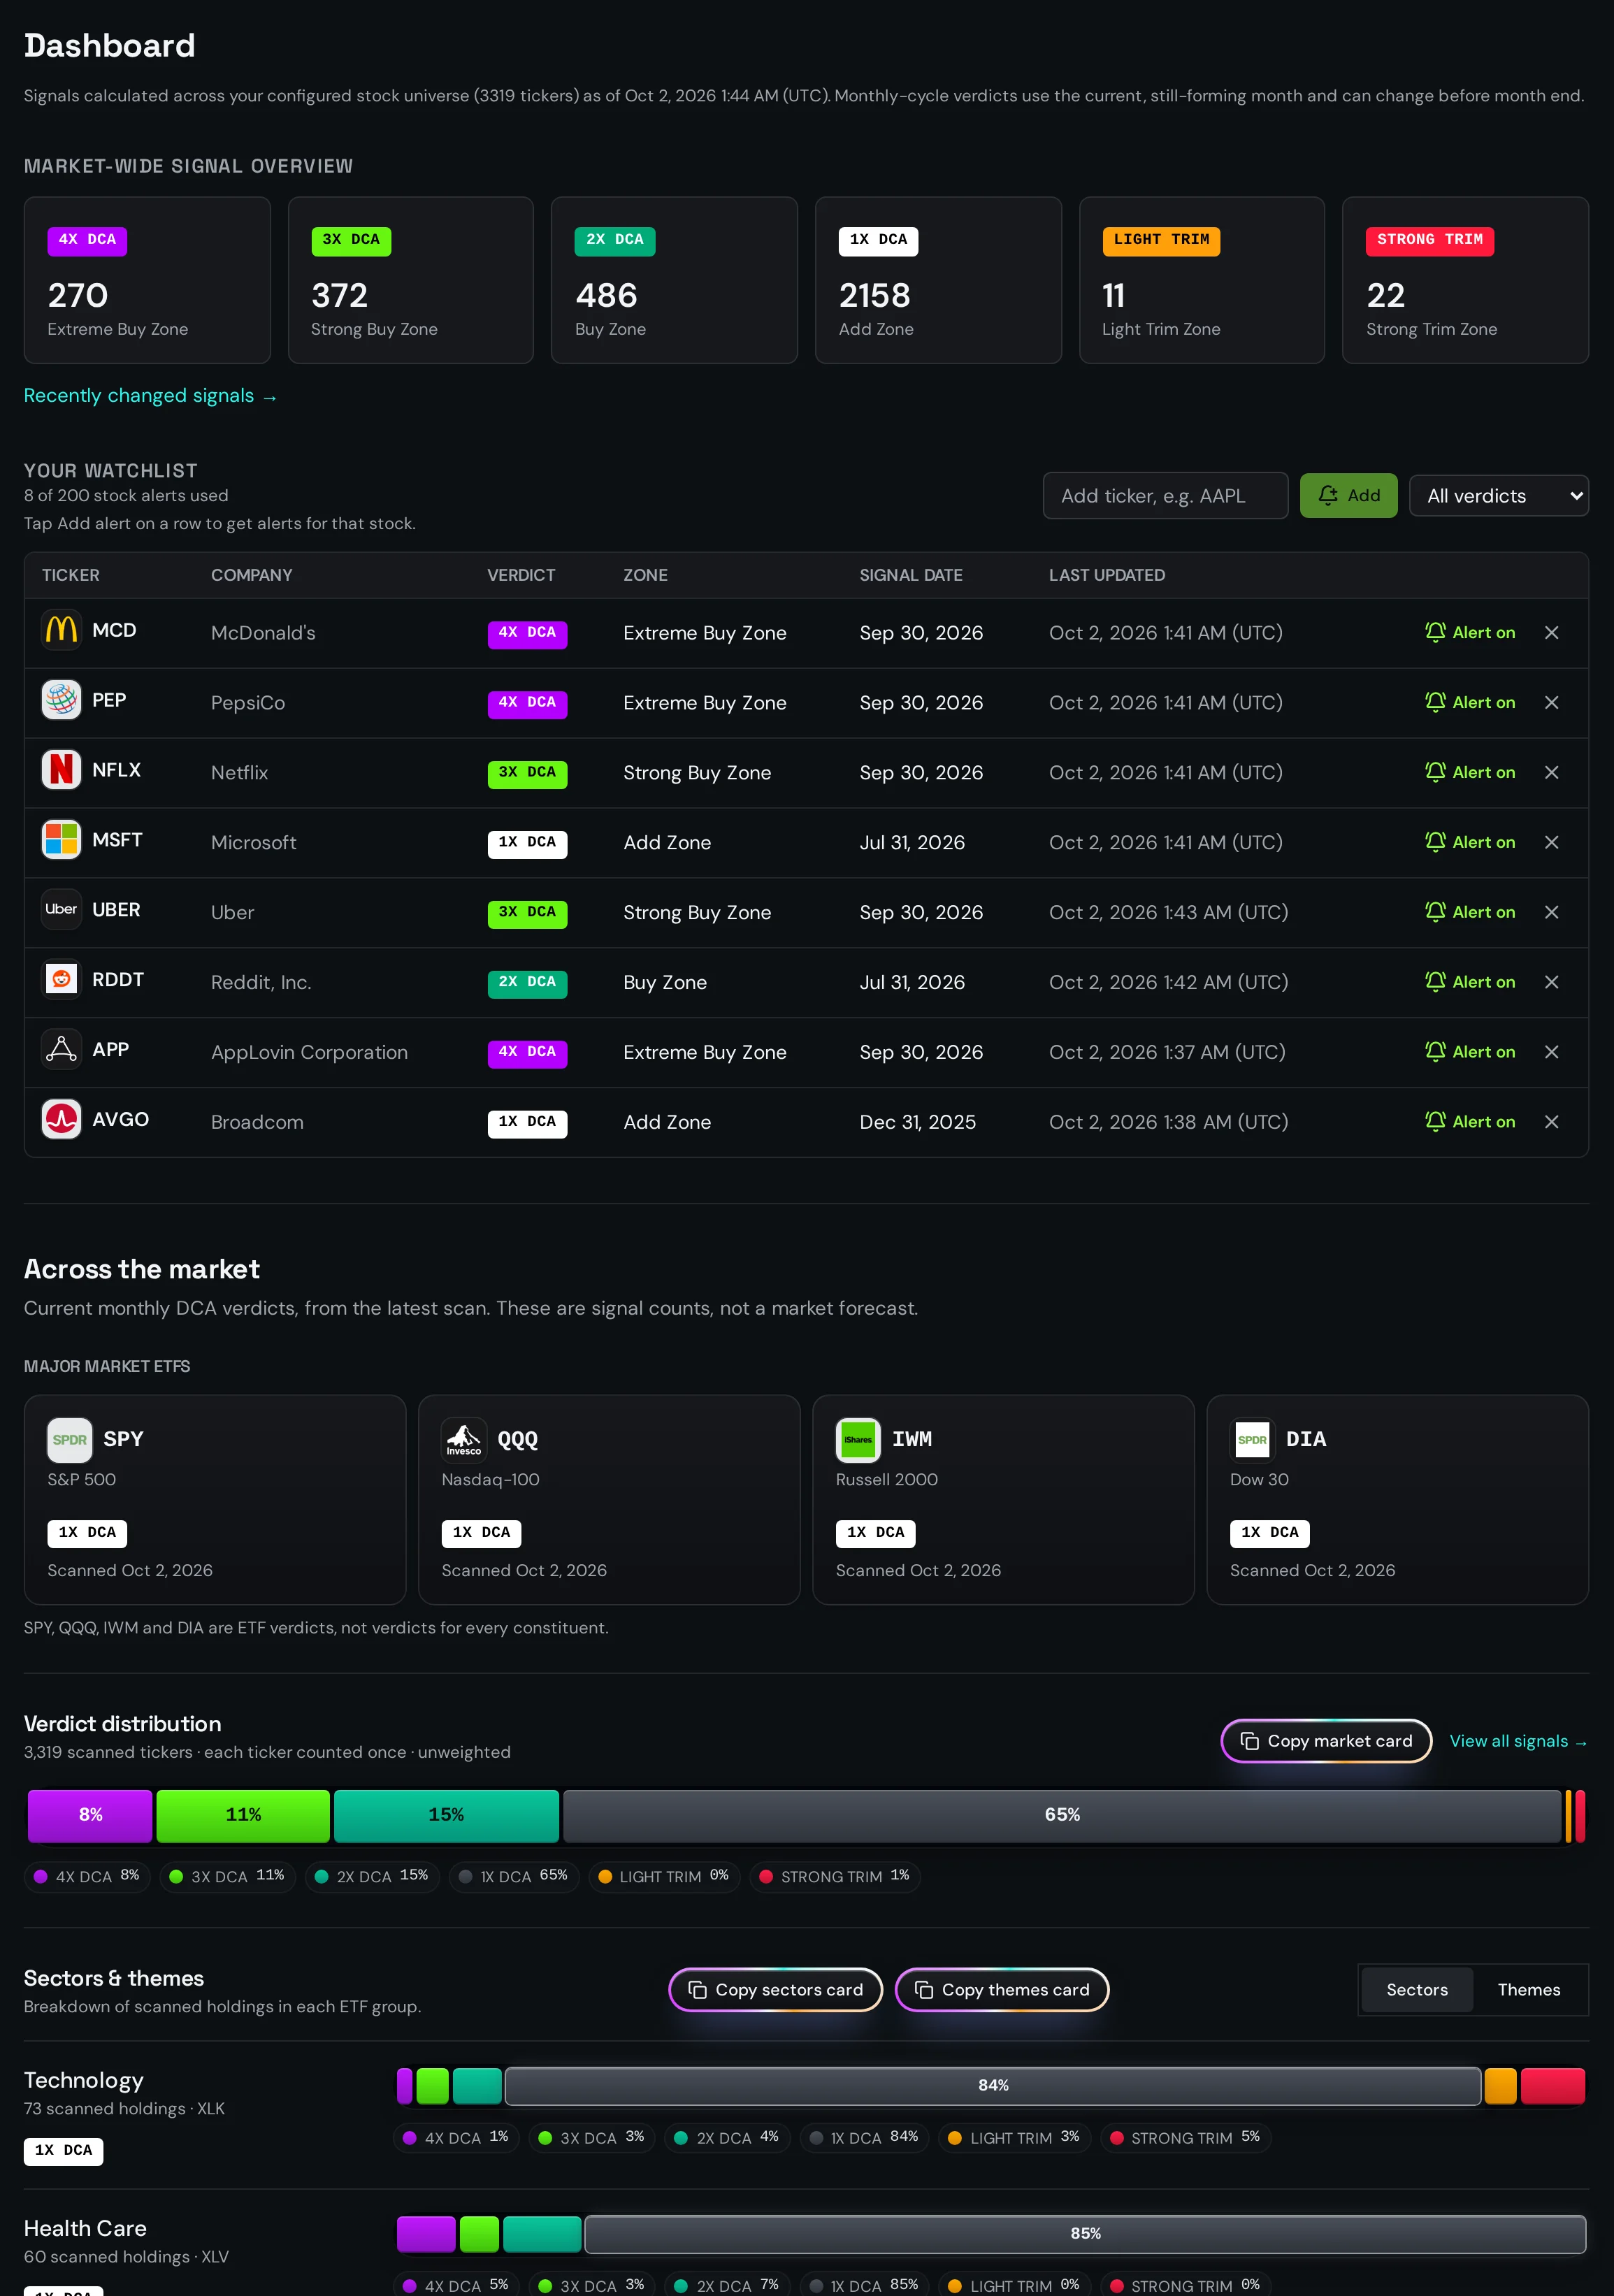Toggle the alert for NFLX
Image resolution: width=1614 pixels, height=2296 pixels.
tap(1470, 773)
